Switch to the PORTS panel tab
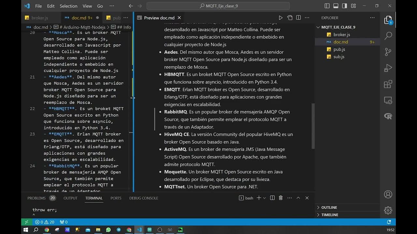This screenshot has height=234, width=417. [x=116, y=198]
